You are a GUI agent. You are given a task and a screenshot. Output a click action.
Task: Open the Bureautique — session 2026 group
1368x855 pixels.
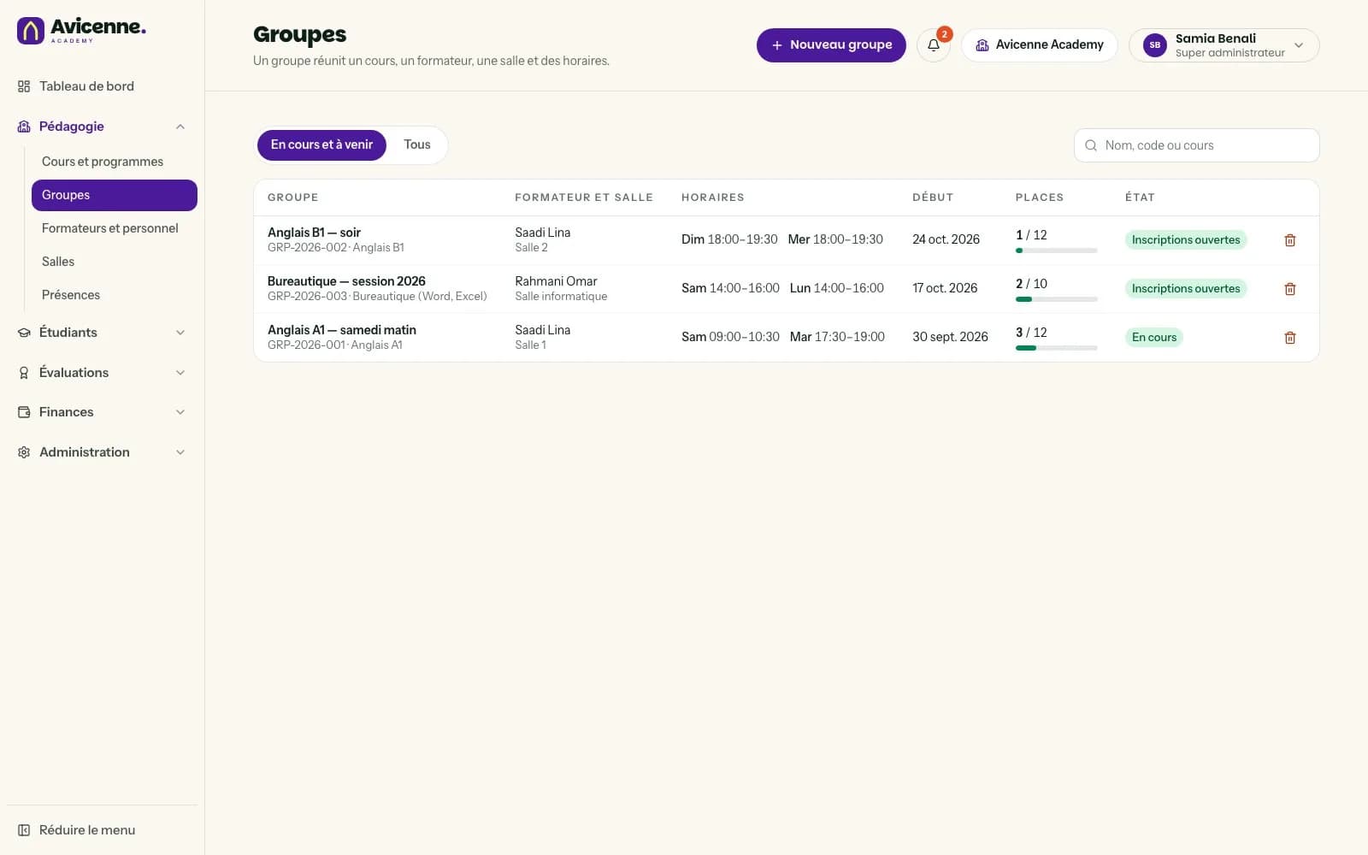click(346, 281)
